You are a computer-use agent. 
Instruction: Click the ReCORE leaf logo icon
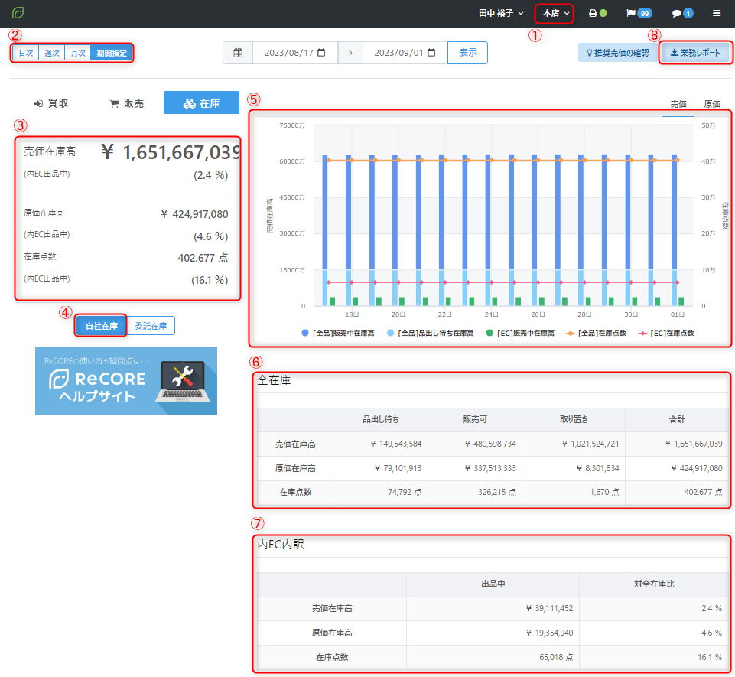[18, 13]
